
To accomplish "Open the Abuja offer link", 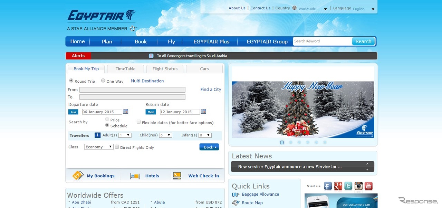I will click(x=160, y=202).
